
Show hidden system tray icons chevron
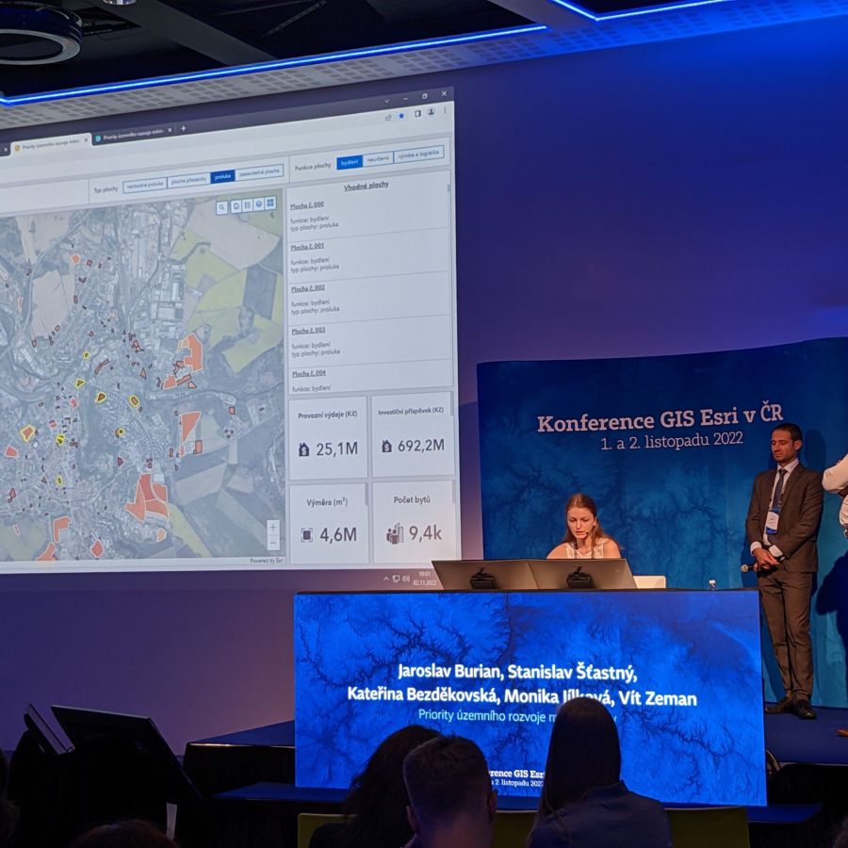click(385, 579)
